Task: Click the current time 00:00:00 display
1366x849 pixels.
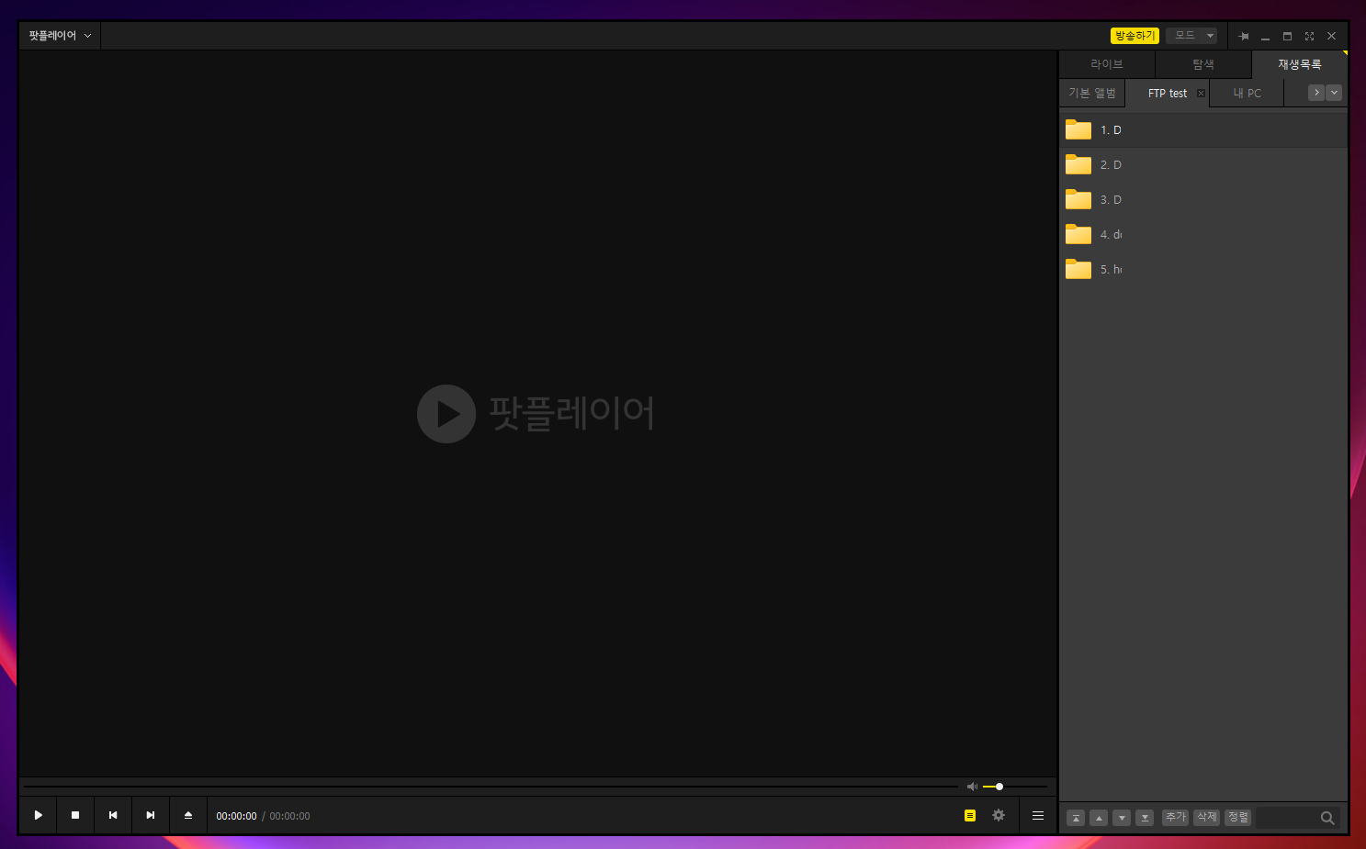Action: 236,816
